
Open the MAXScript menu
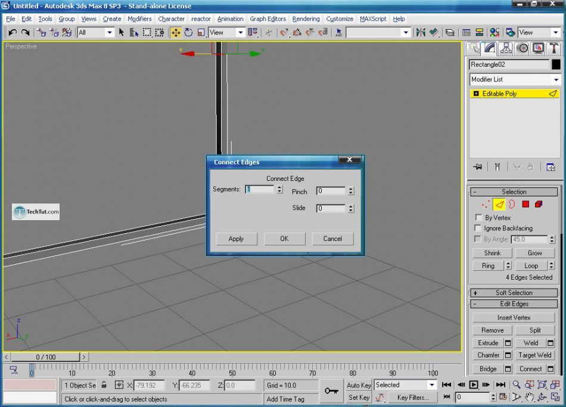pyautogui.click(x=373, y=19)
